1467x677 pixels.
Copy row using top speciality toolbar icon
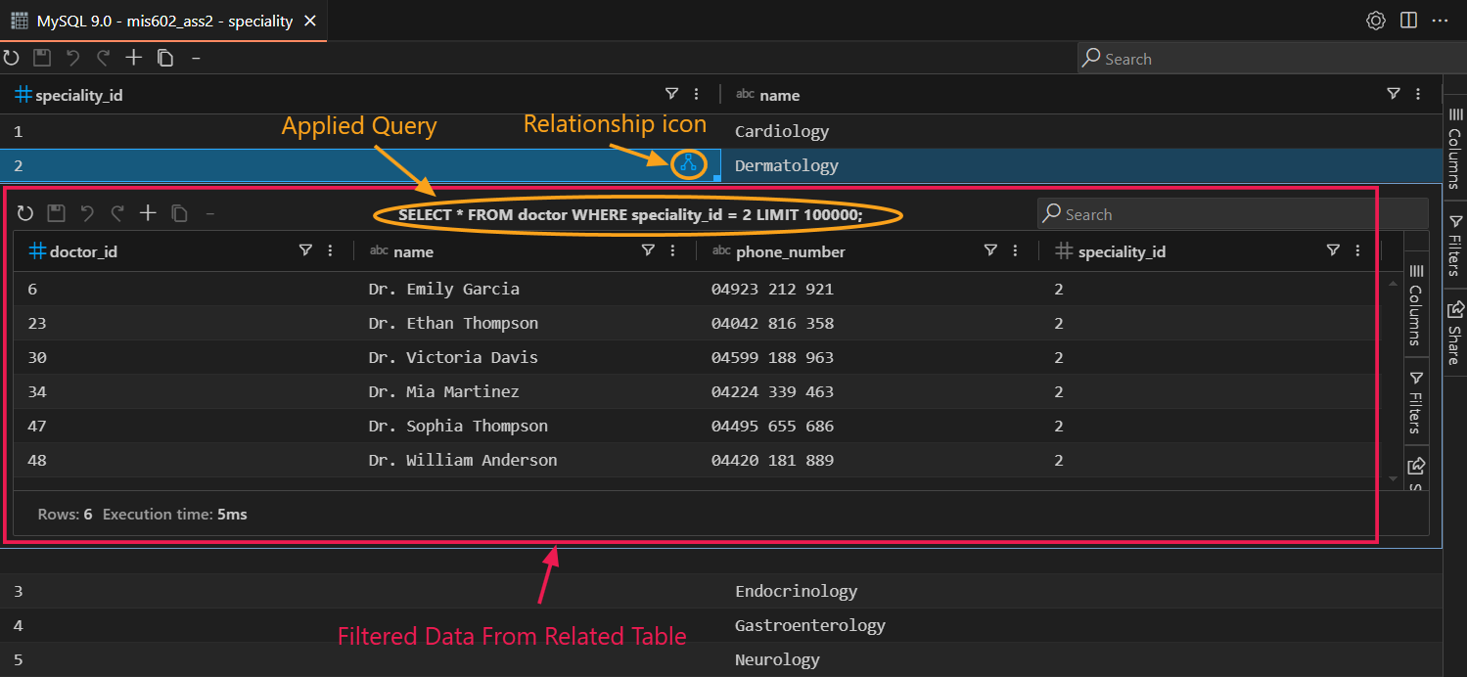click(x=165, y=58)
